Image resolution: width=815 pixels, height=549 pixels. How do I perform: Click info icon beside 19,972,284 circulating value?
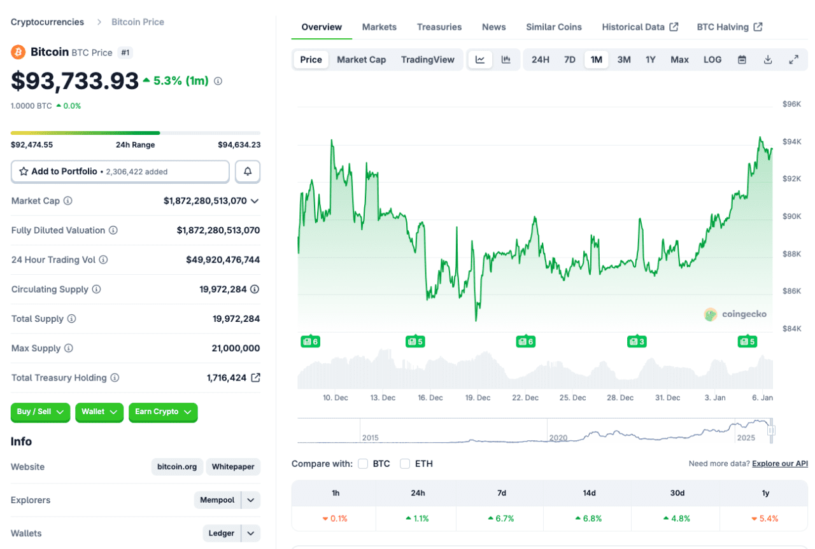255,289
